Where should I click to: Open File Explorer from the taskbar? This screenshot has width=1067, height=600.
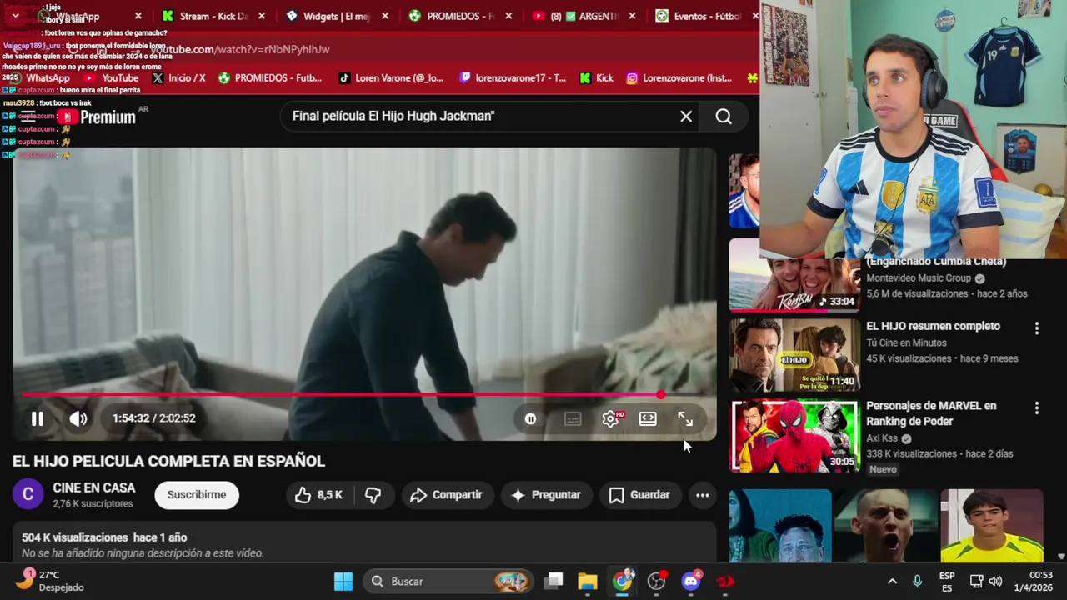coord(588,582)
